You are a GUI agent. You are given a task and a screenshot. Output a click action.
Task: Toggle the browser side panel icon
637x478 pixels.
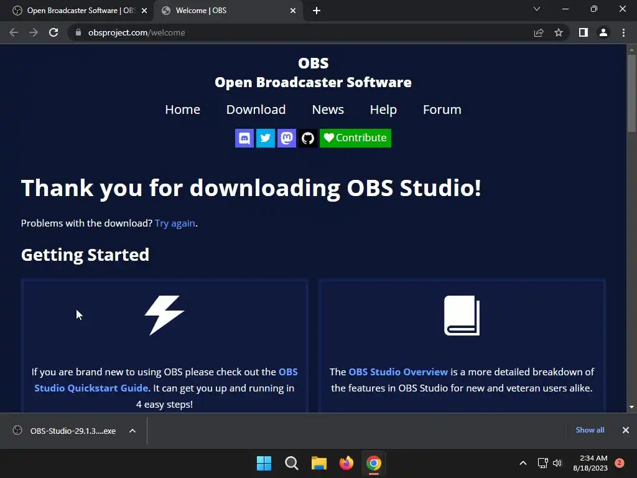[x=584, y=32]
